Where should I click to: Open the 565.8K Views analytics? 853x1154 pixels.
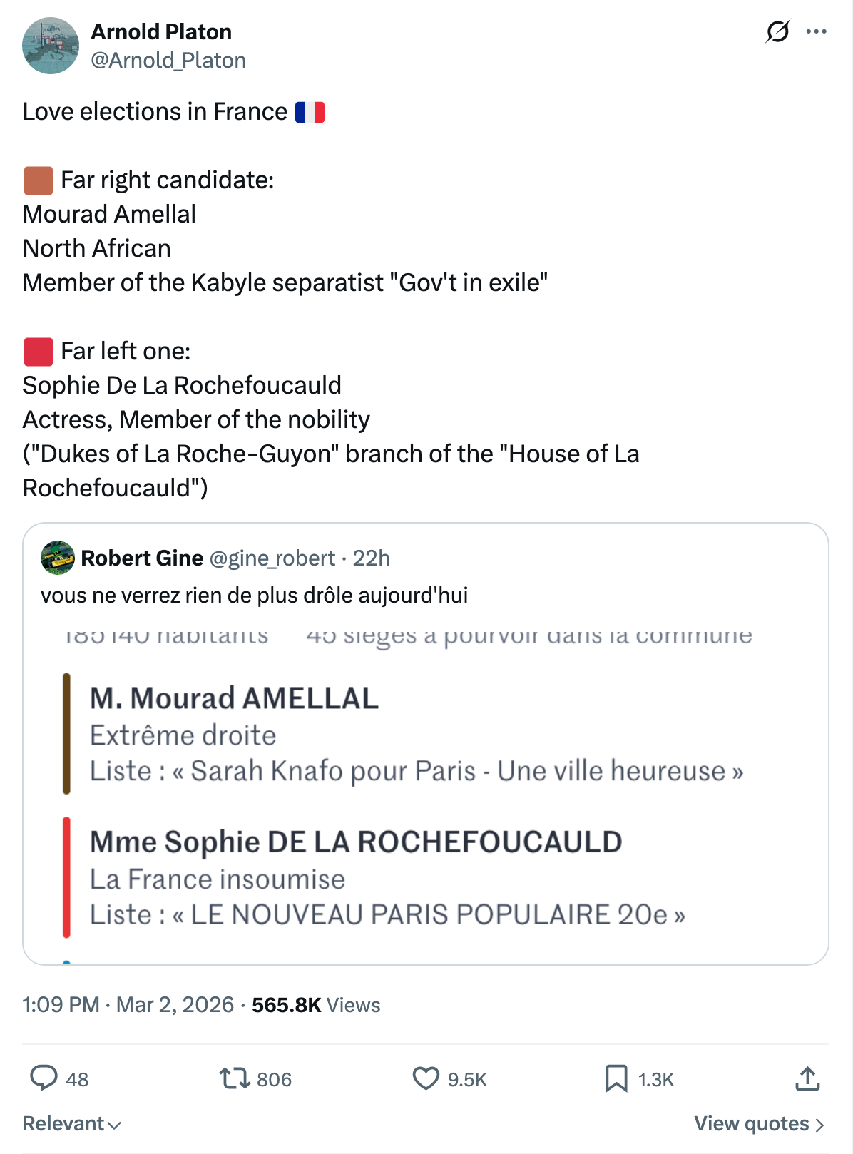pos(316,1004)
